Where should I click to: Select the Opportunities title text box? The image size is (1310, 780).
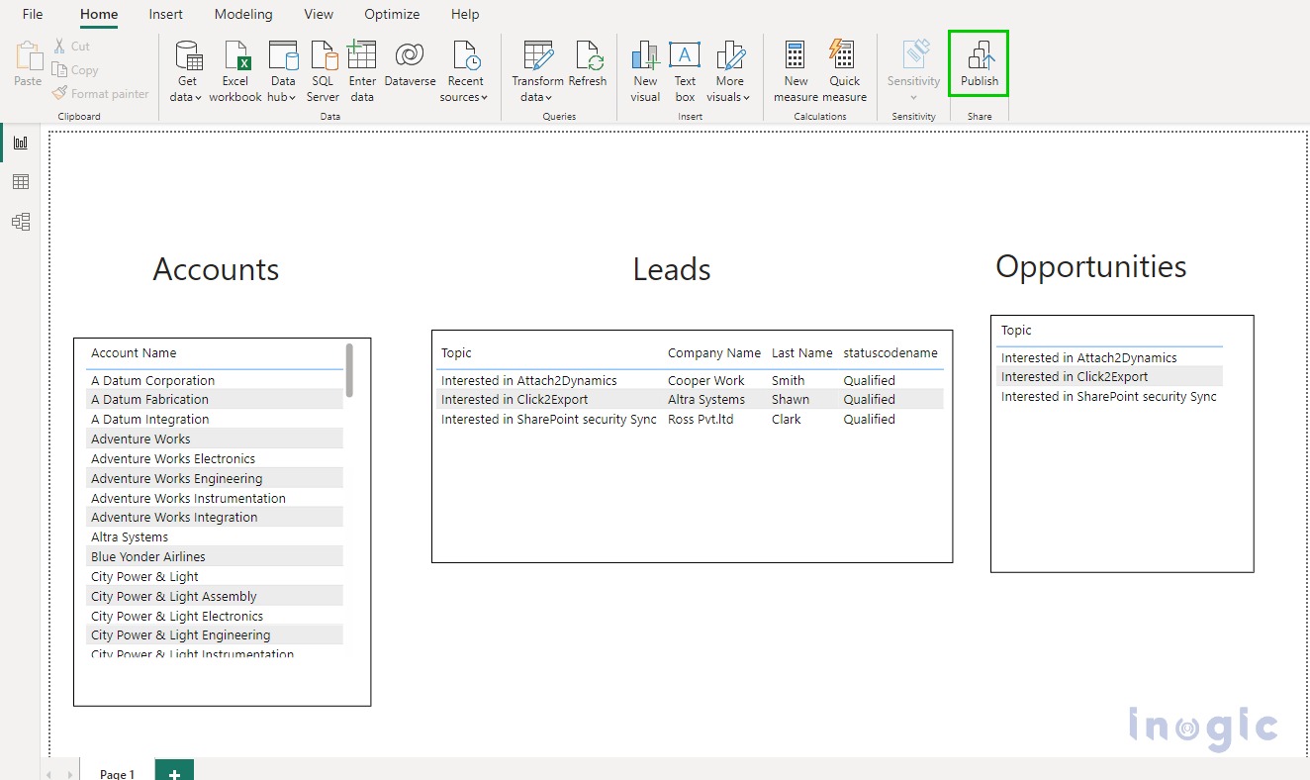click(1090, 266)
